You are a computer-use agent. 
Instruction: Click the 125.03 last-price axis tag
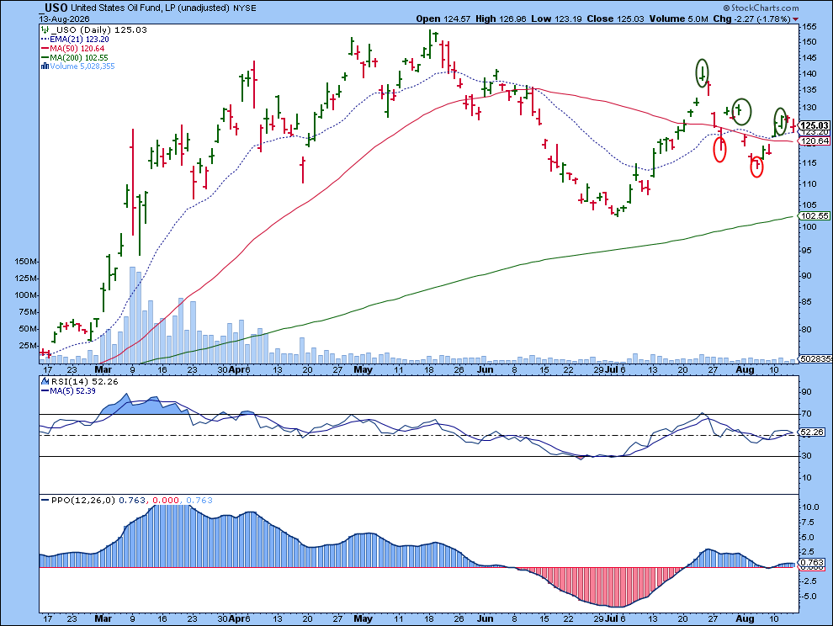814,125
